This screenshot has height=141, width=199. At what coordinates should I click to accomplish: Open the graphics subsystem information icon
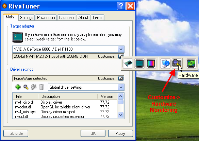165,63
